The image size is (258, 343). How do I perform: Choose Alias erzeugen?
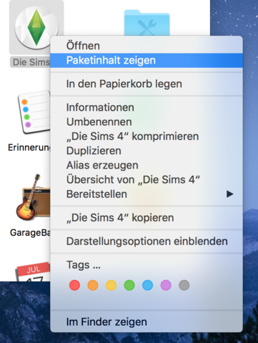click(147, 165)
